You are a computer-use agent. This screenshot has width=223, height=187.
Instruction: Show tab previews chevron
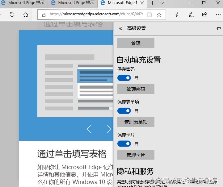click(x=162, y=3)
